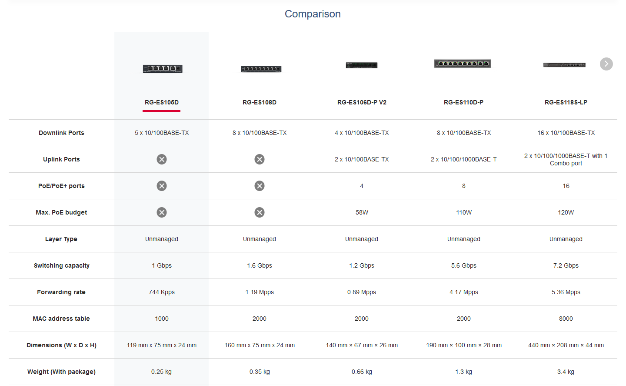
Task: Click the Uplink Ports row label
Action: [x=61, y=159]
